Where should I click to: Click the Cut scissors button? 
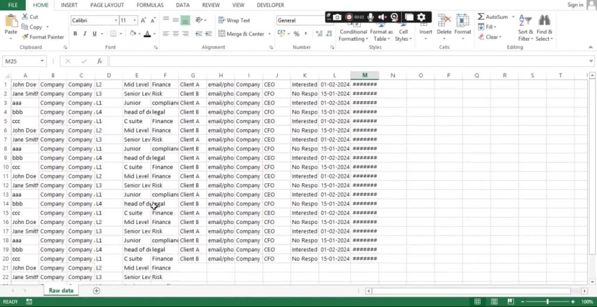click(x=30, y=17)
